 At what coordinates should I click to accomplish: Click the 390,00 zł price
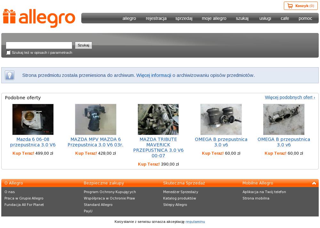(170, 164)
